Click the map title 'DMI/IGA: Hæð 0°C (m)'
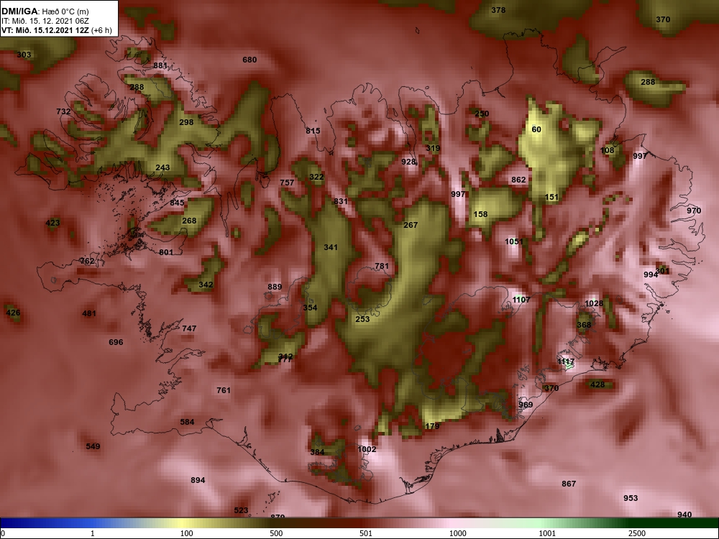 pyautogui.click(x=45, y=11)
